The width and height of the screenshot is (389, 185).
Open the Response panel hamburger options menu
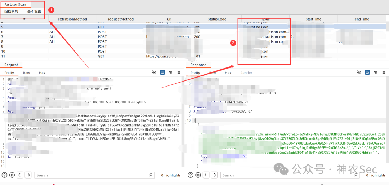coord(384,72)
